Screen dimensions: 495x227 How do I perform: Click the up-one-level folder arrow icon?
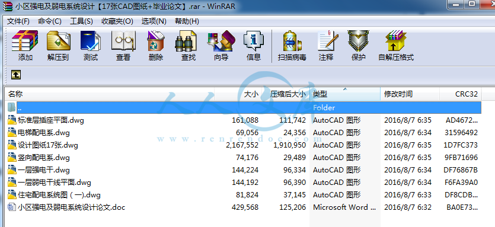(x=16, y=75)
